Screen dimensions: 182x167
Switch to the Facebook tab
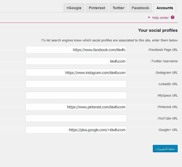[140, 8]
